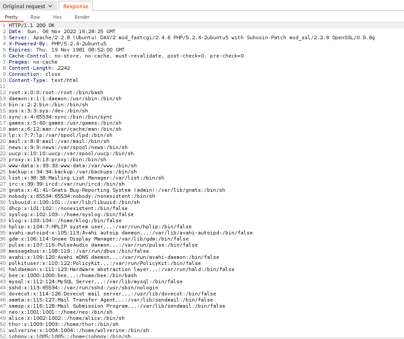Click the bee:x:1000:1000 entry
Viewport: 404px width, 339px height.
click(x=73, y=275)
